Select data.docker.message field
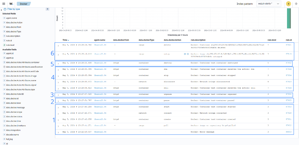 15,108
